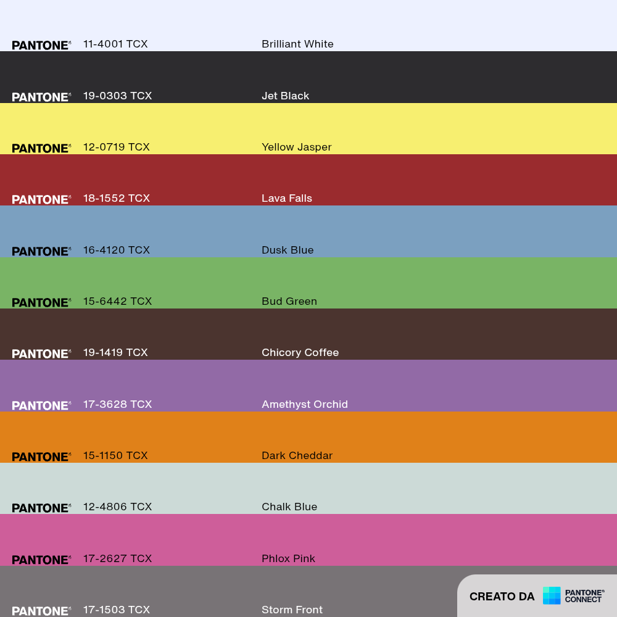Click the PANTONE CONNECT wordmark
Image resolution: width=617 pixels, height=617 pixels.
[x=584, y=596]
